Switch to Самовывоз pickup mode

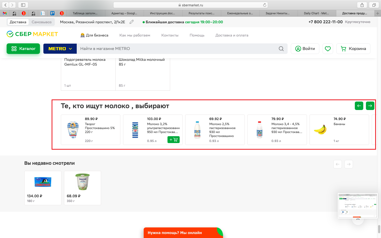[42, 22]
